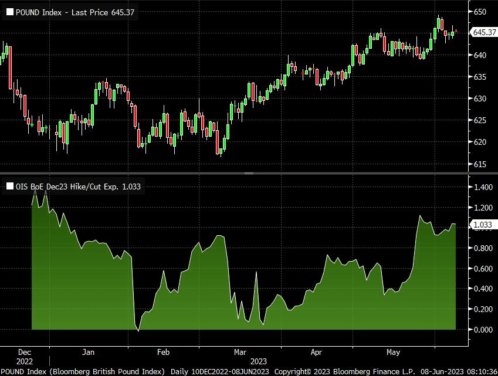Click the 615 price axis label
498x376 pixels.
pyautogui.click(x=480, y=164)
